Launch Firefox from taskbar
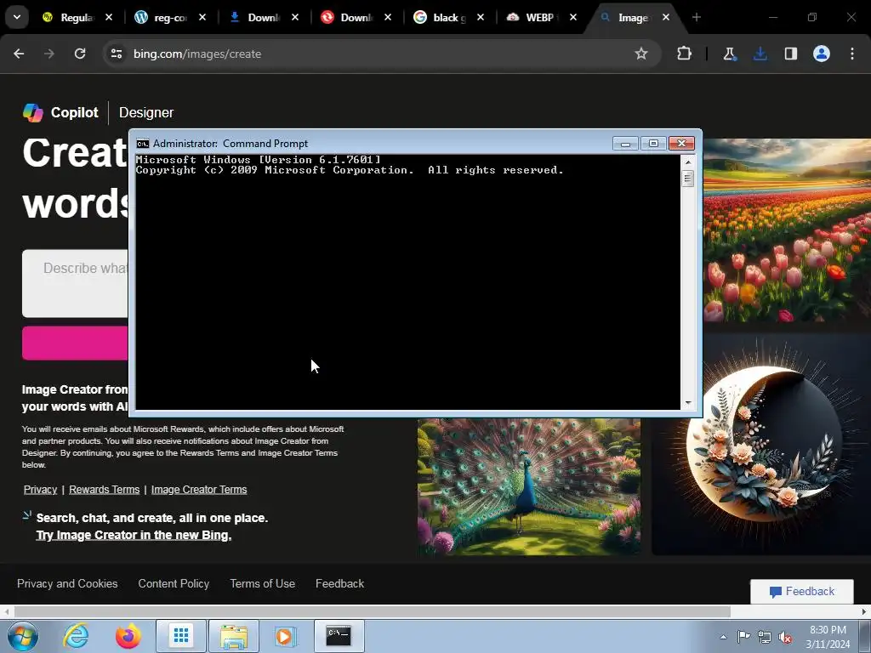871x653 pixels. (x=128, y=636)
